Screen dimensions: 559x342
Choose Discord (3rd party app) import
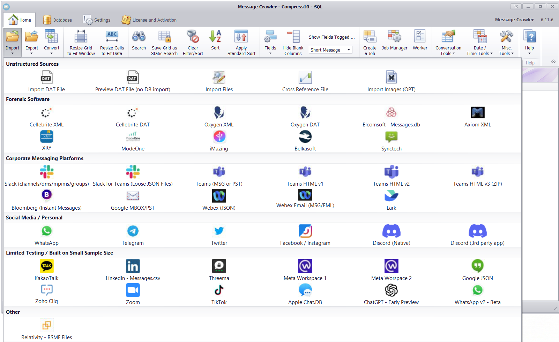pyautogui.click(x=477, y=235)
